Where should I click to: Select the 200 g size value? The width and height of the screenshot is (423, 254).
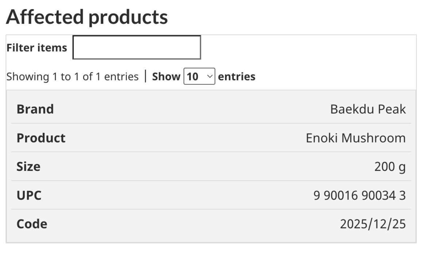[390, 167]
